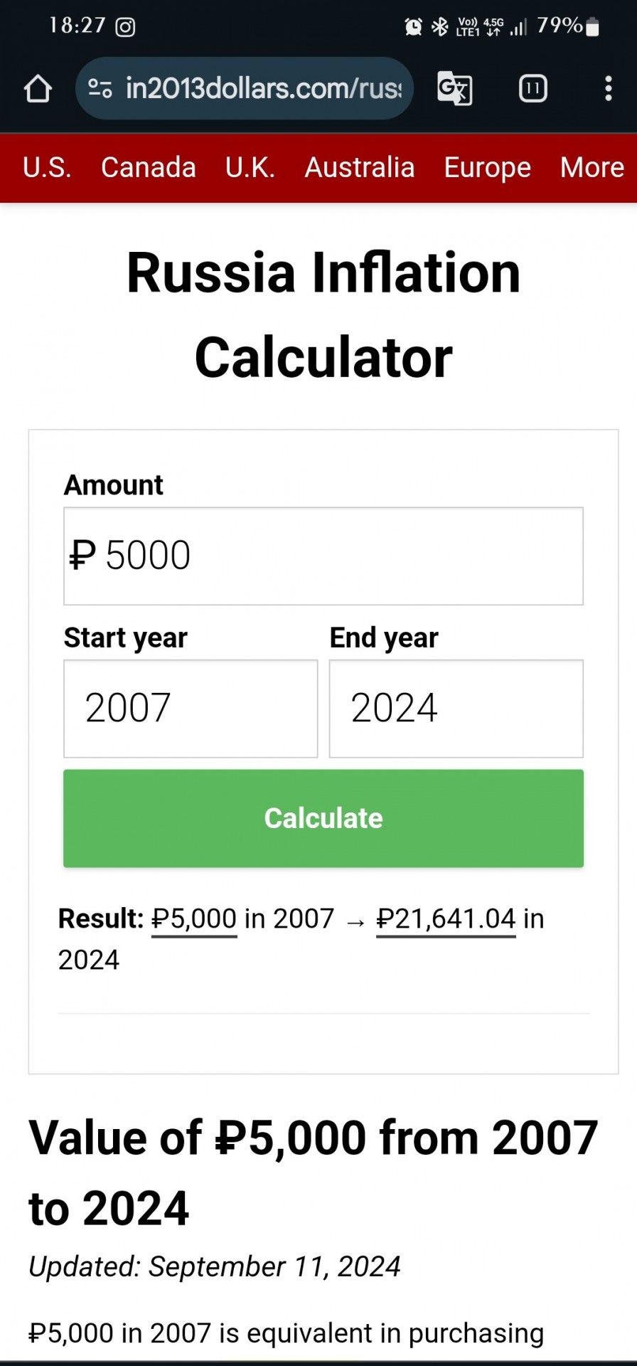The width and height of the screenshot is (637, 1366).
Task: Choose Europe in the red navigation bar
Action: click(488, 168)
